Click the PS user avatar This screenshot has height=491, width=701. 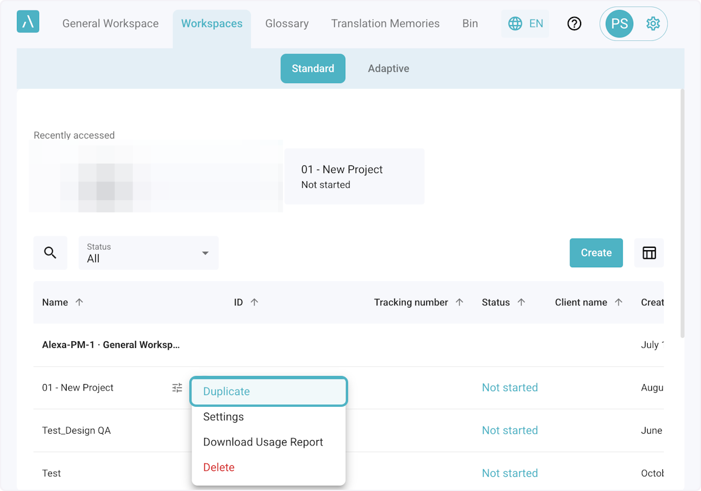[619, 24]
